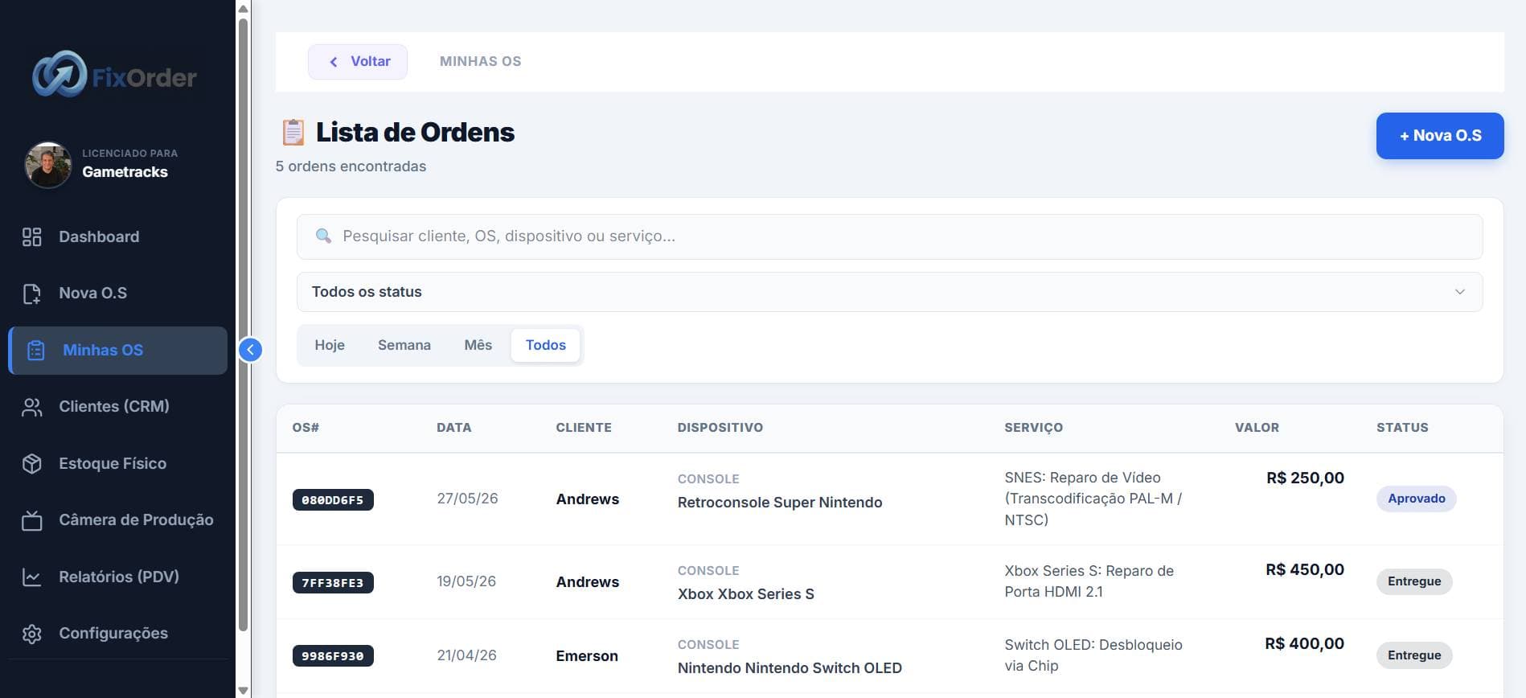Open the Gametracks profile avatar

(48, 164)
